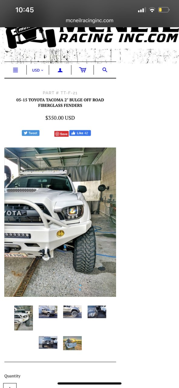Open site search magnifier icon

click(x=105, y=70)
